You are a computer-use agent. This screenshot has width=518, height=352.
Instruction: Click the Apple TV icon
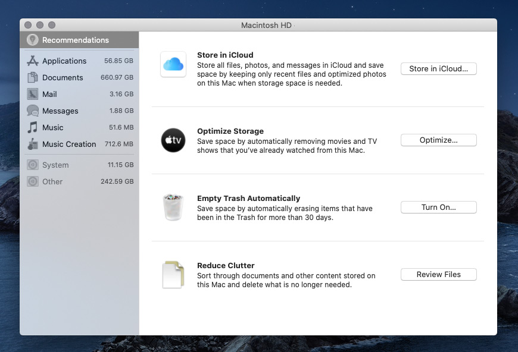pos(173,140)
